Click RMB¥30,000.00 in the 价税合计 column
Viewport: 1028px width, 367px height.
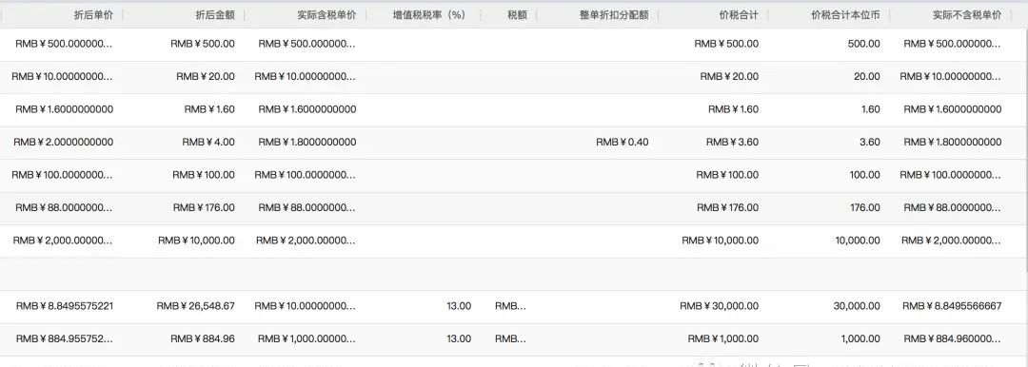pyautogui.click(x=720, y=306)
